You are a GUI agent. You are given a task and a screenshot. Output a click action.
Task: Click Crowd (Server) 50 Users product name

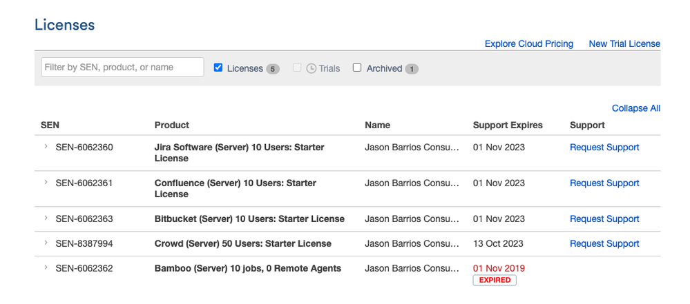[x=243, y=243]
